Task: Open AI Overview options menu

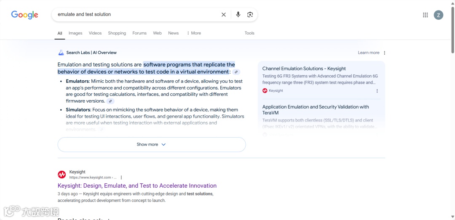Action: coord(385,53)
